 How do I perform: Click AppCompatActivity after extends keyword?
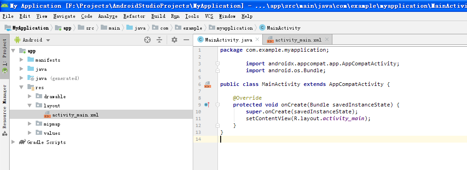click(x=356, y=84)
